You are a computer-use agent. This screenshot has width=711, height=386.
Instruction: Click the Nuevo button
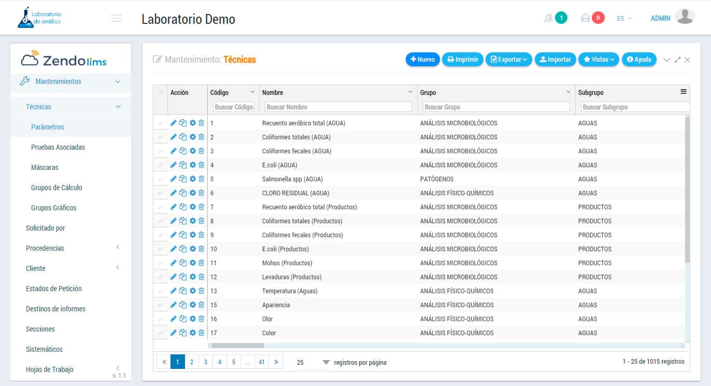[422, 60]
